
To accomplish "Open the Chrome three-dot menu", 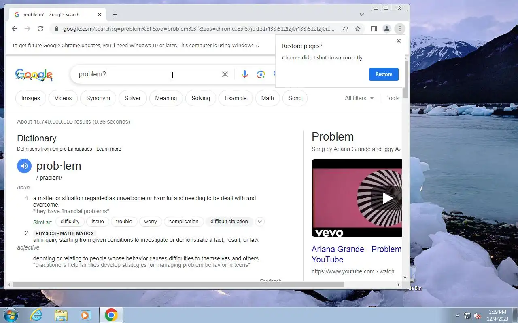I will coord(400,29).
